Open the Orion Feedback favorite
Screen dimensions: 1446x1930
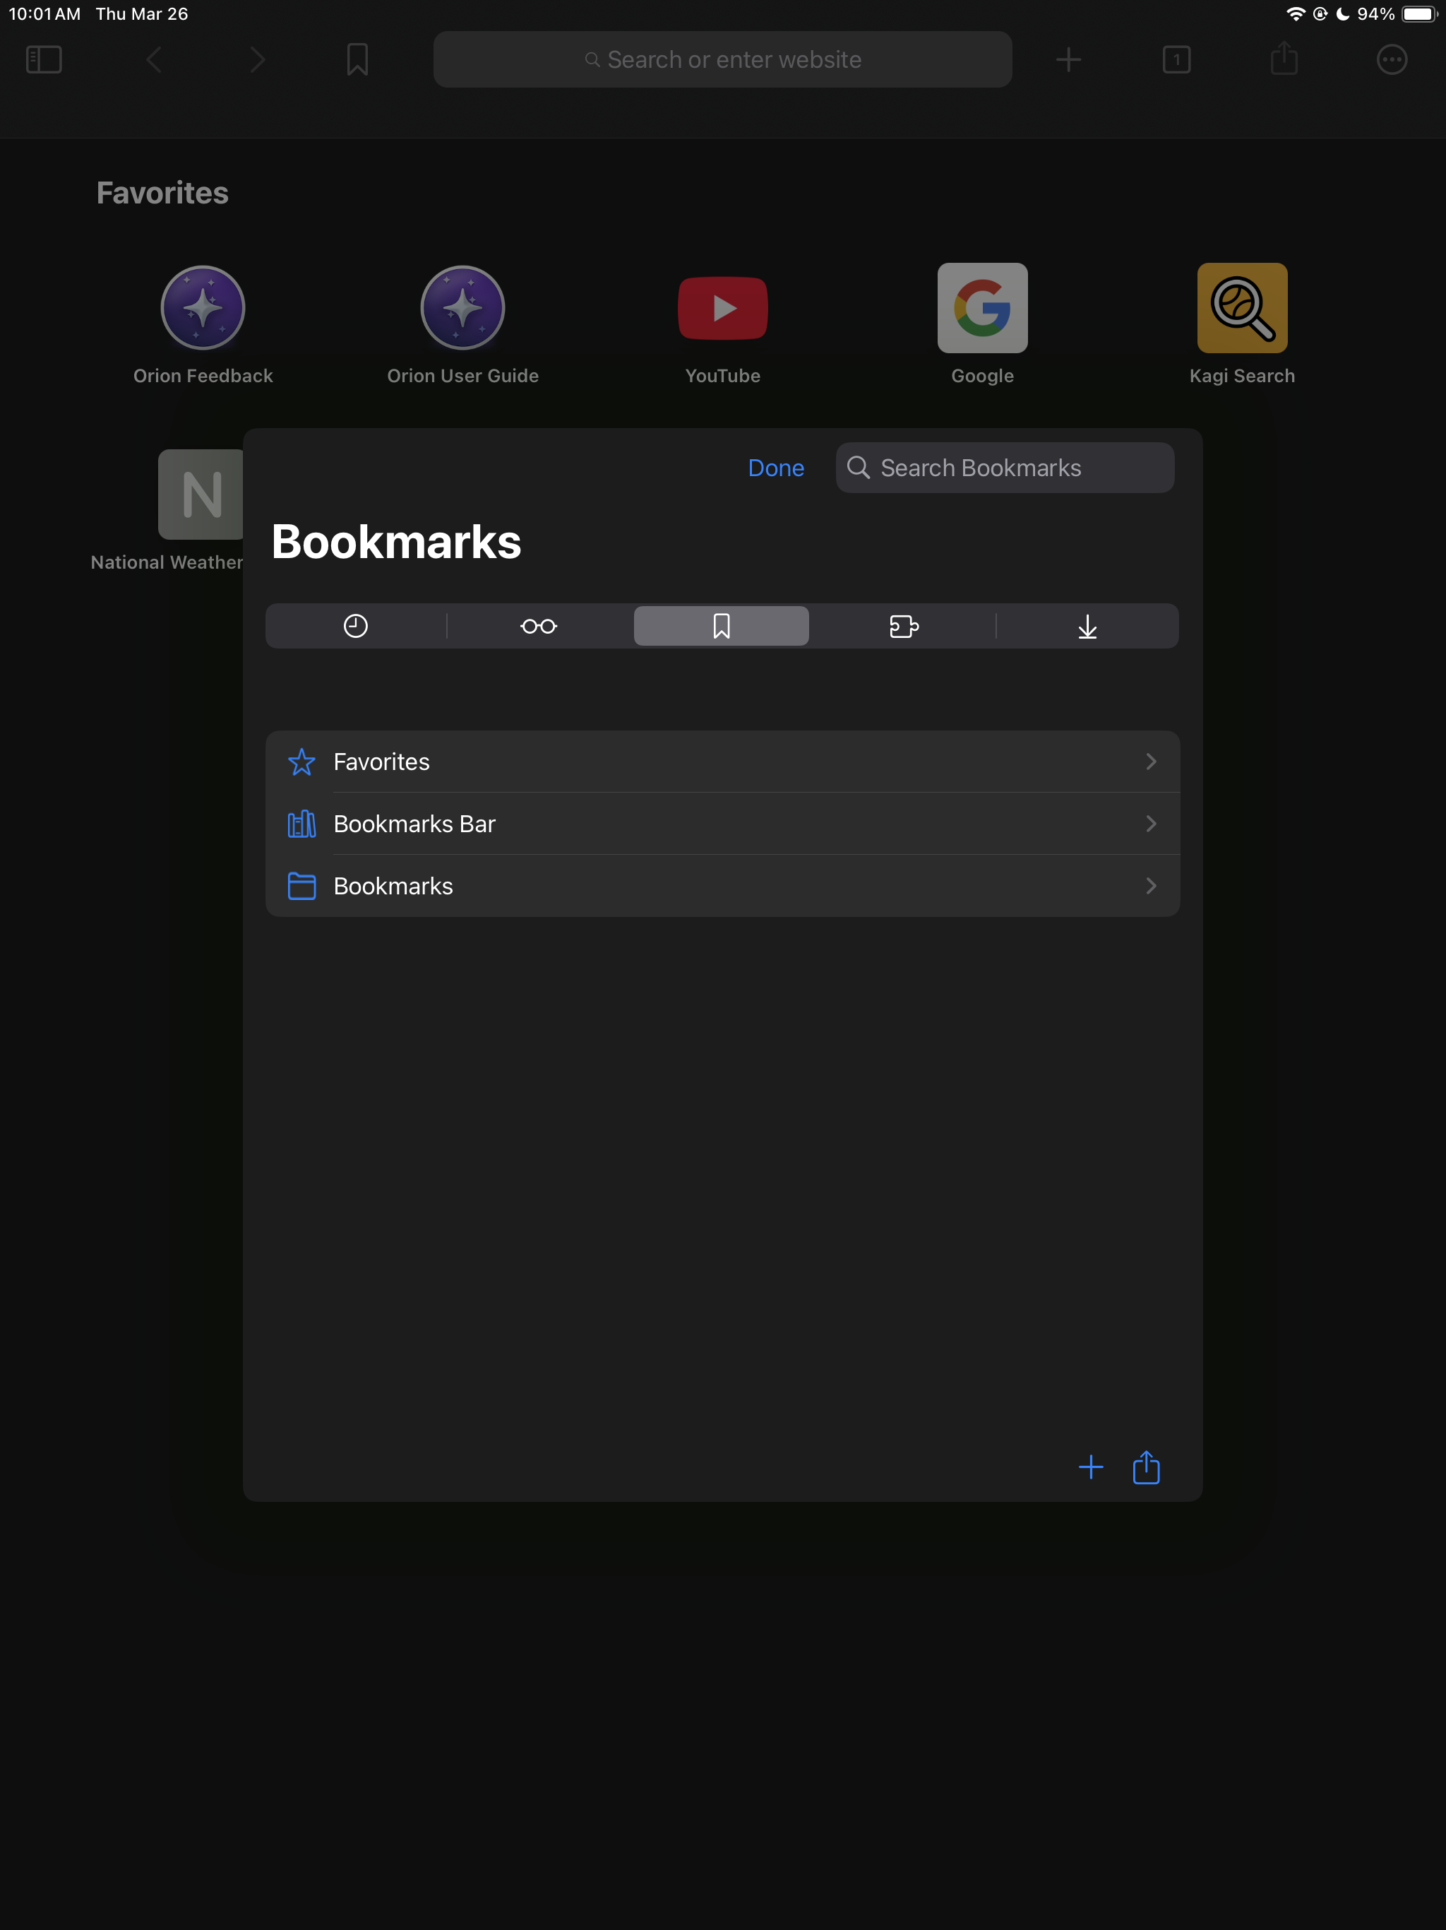(203, 308)
